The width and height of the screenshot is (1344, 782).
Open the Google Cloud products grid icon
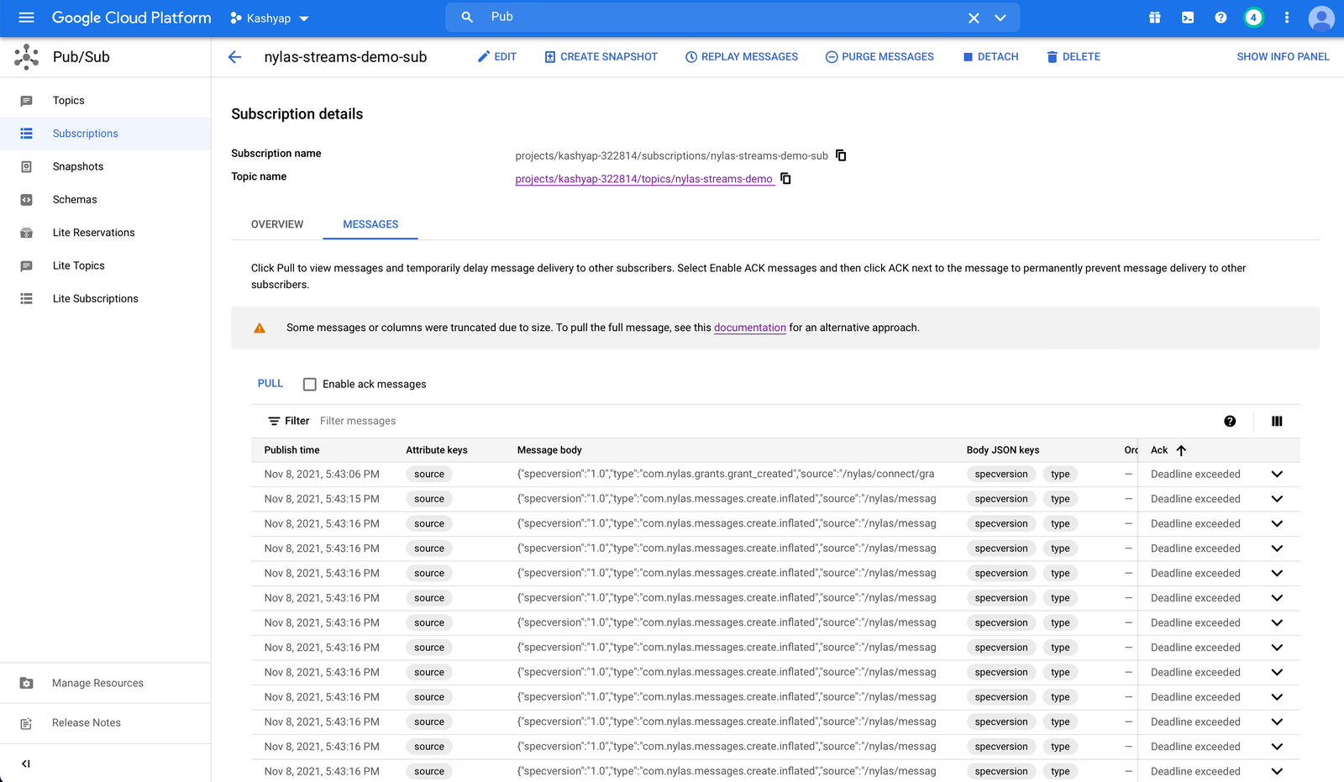point(1153,17)
